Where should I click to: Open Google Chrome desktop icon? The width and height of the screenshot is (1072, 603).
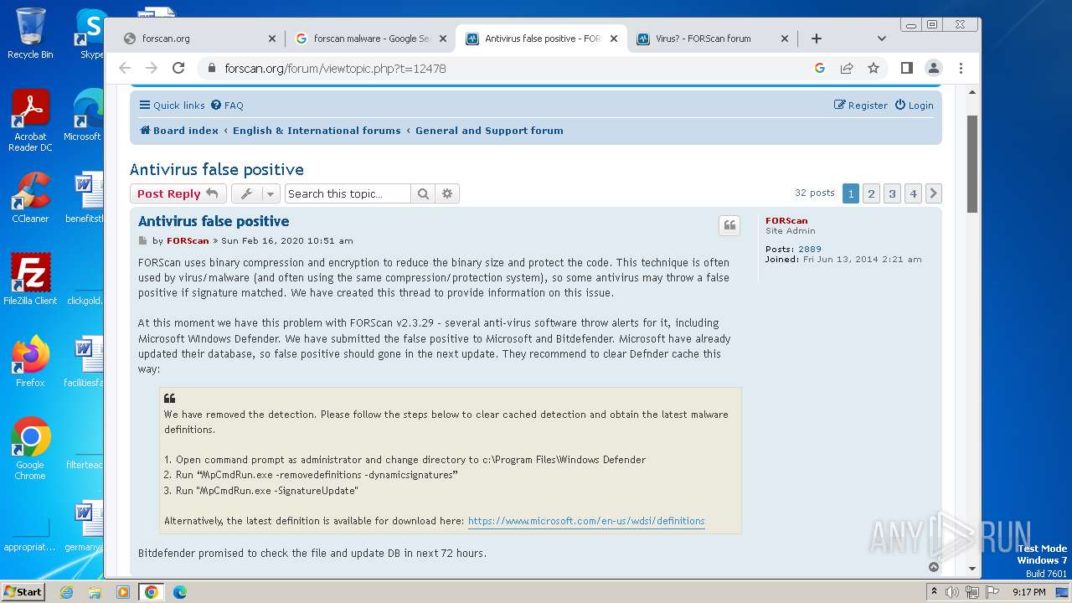click(30, 449)
